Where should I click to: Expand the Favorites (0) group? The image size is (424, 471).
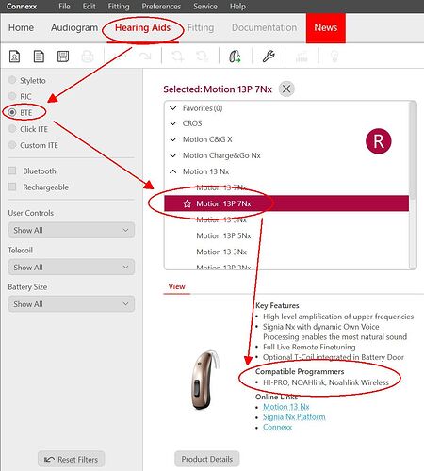173,108
